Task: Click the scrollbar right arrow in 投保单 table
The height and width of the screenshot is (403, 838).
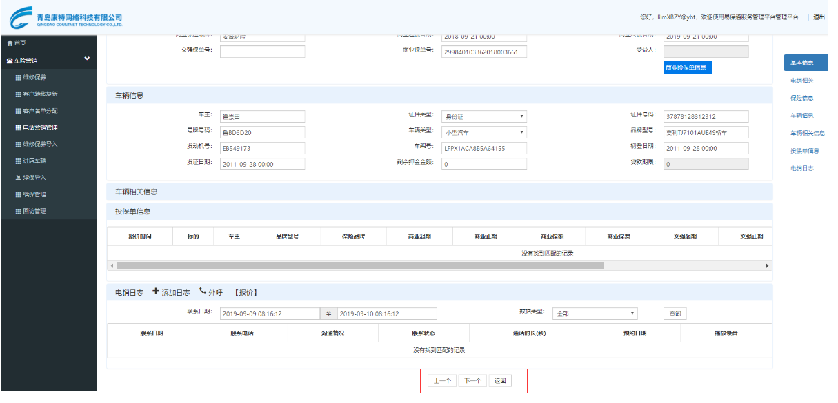Action: point(768,265)
